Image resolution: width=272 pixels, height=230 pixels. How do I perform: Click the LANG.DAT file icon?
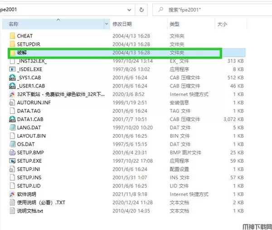[12, 128]
